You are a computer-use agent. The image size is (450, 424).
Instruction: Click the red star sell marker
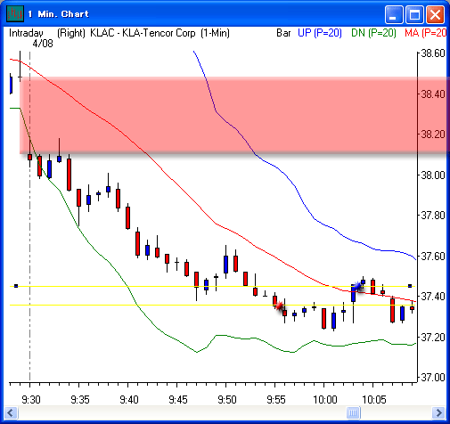(279, 306)
